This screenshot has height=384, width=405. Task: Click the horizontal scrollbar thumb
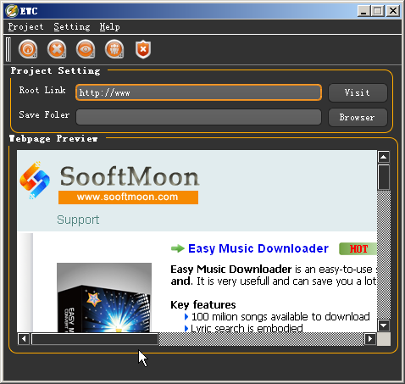click(95, 339)
